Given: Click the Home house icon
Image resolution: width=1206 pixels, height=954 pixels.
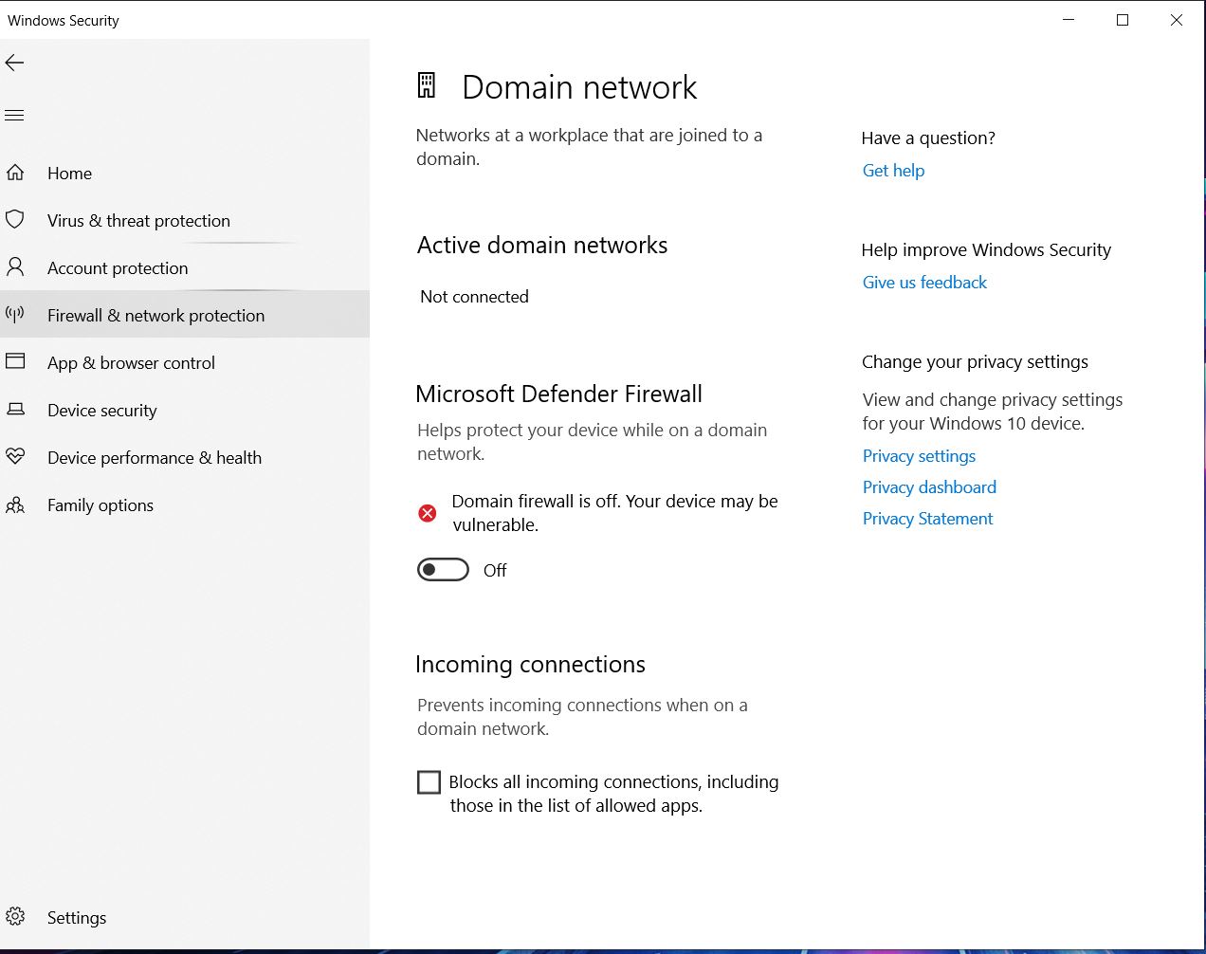Looking at the screenshot, I should (15, 173).
